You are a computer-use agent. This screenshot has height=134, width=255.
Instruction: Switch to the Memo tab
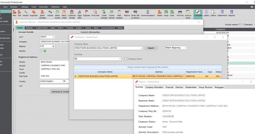pos(120,28)
